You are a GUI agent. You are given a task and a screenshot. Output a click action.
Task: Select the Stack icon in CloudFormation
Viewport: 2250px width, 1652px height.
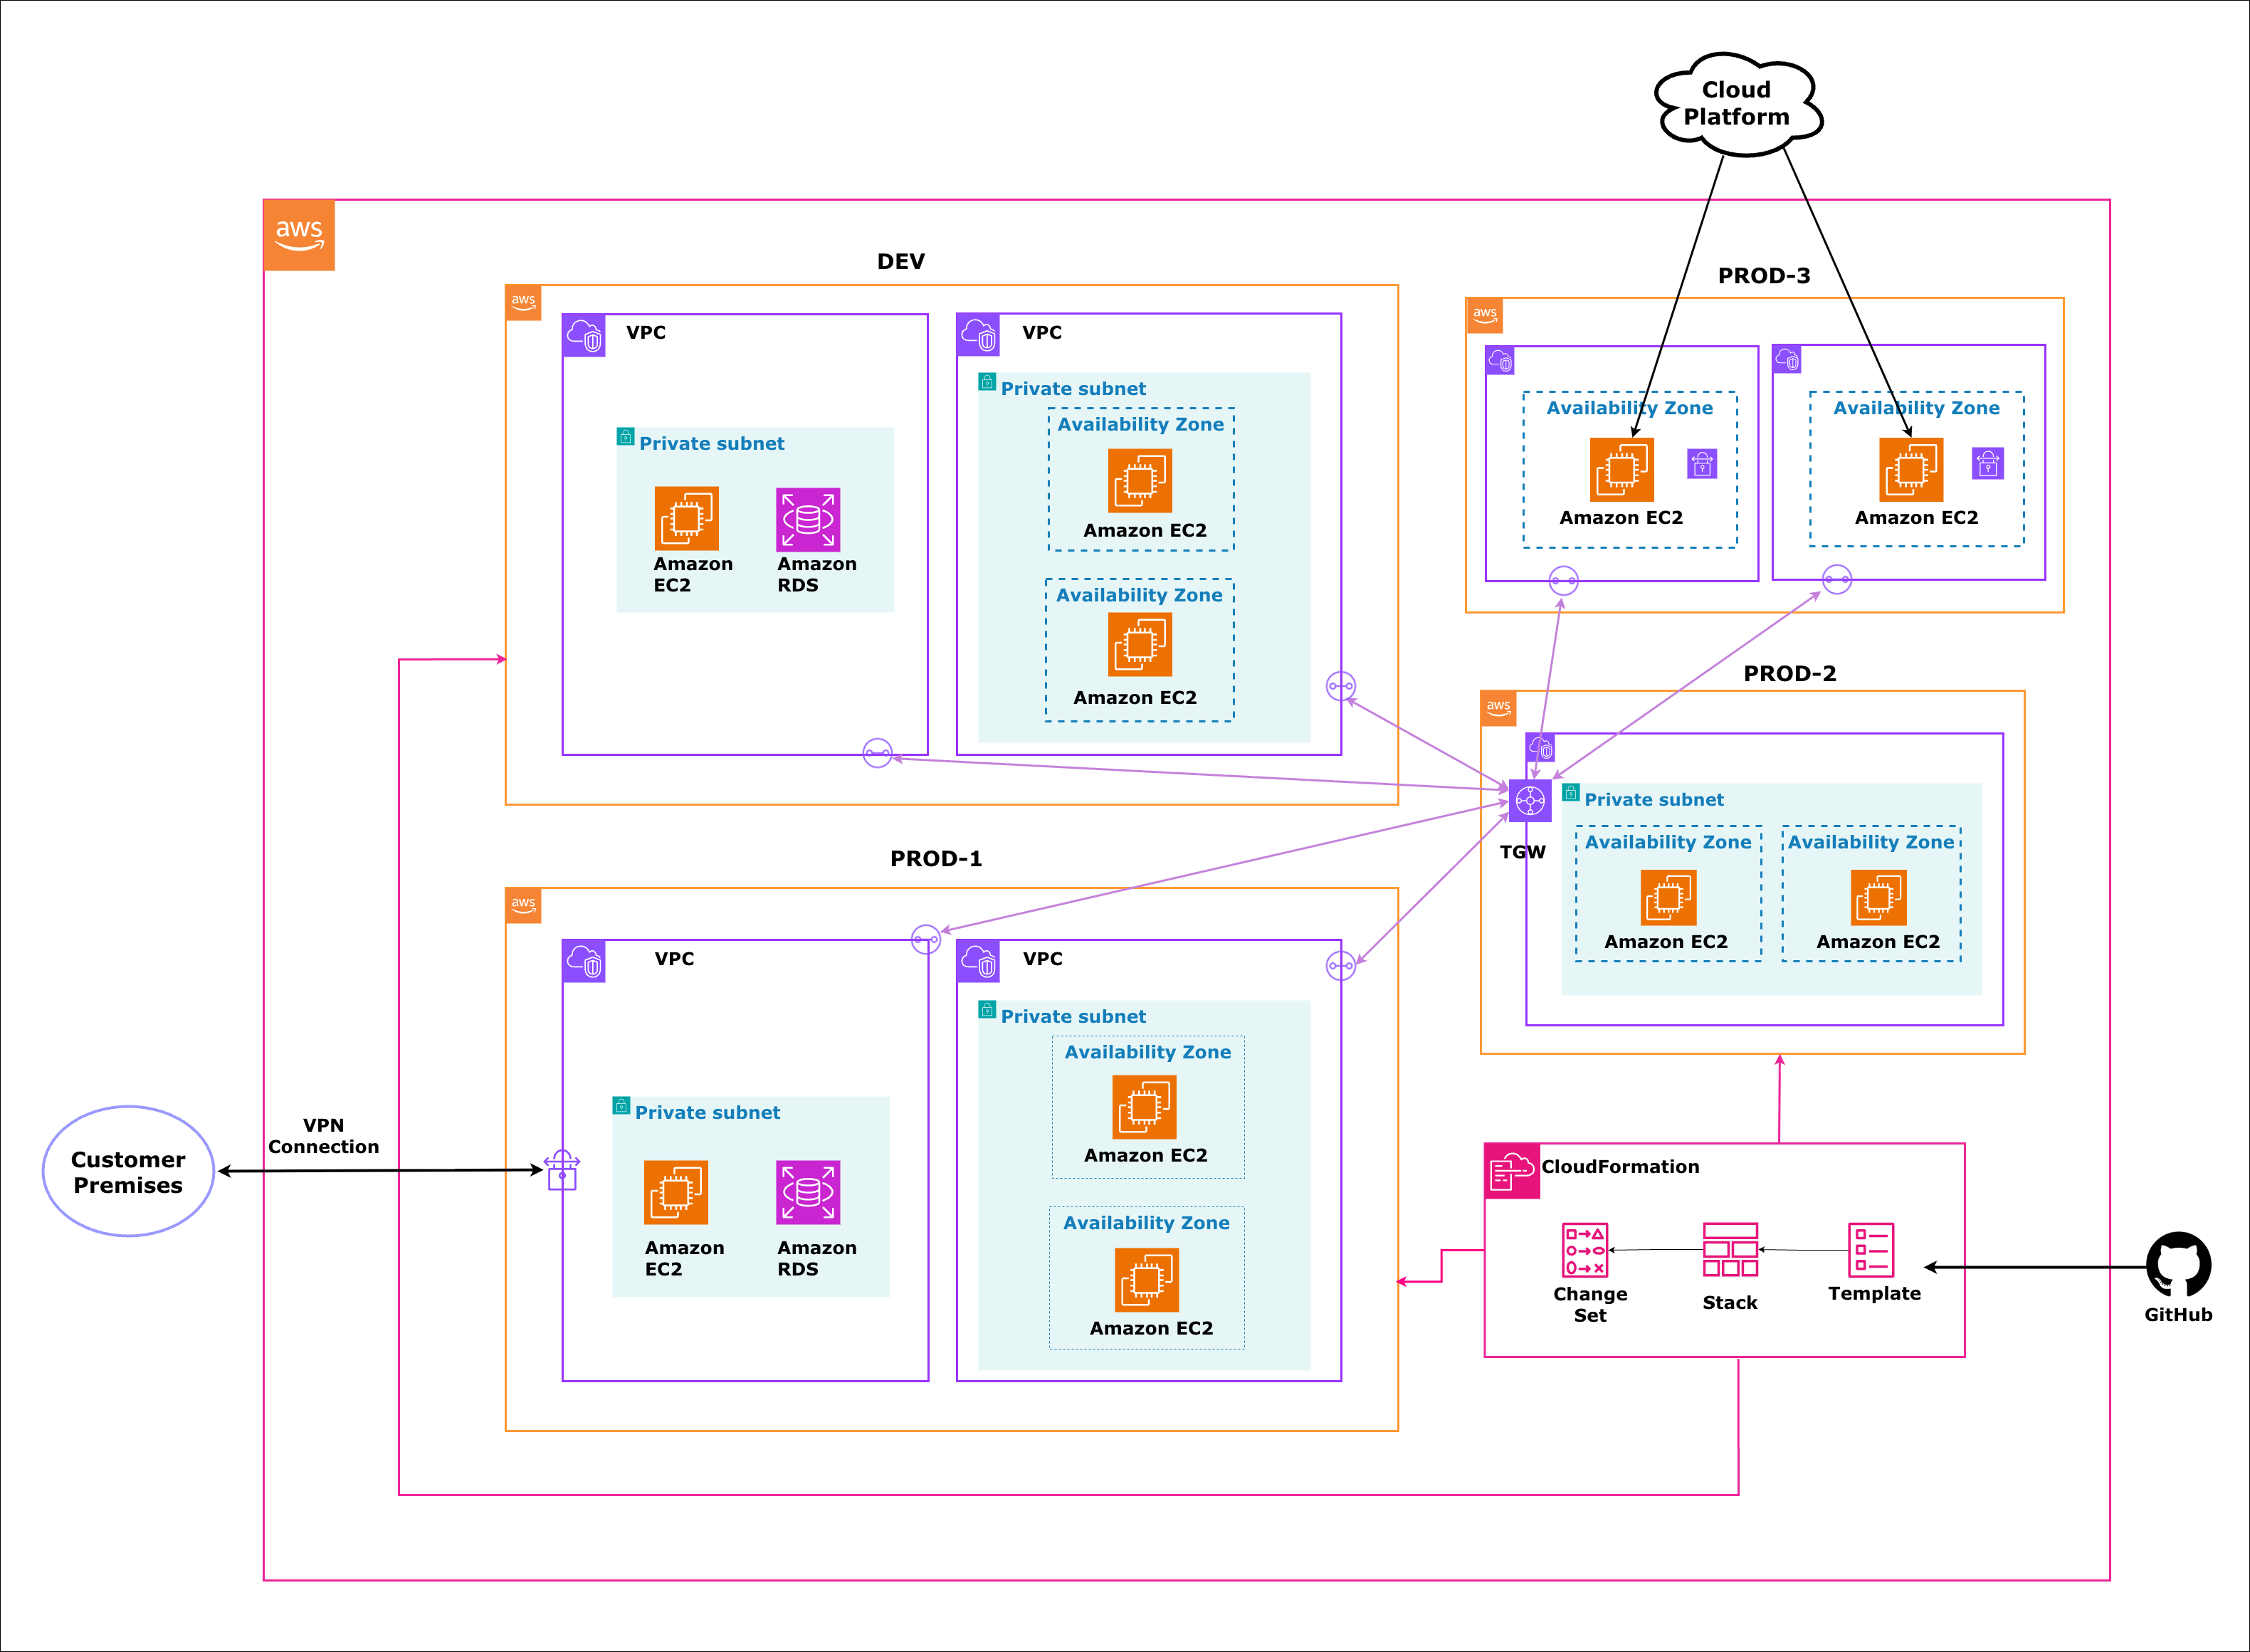pos(1730,1250)
